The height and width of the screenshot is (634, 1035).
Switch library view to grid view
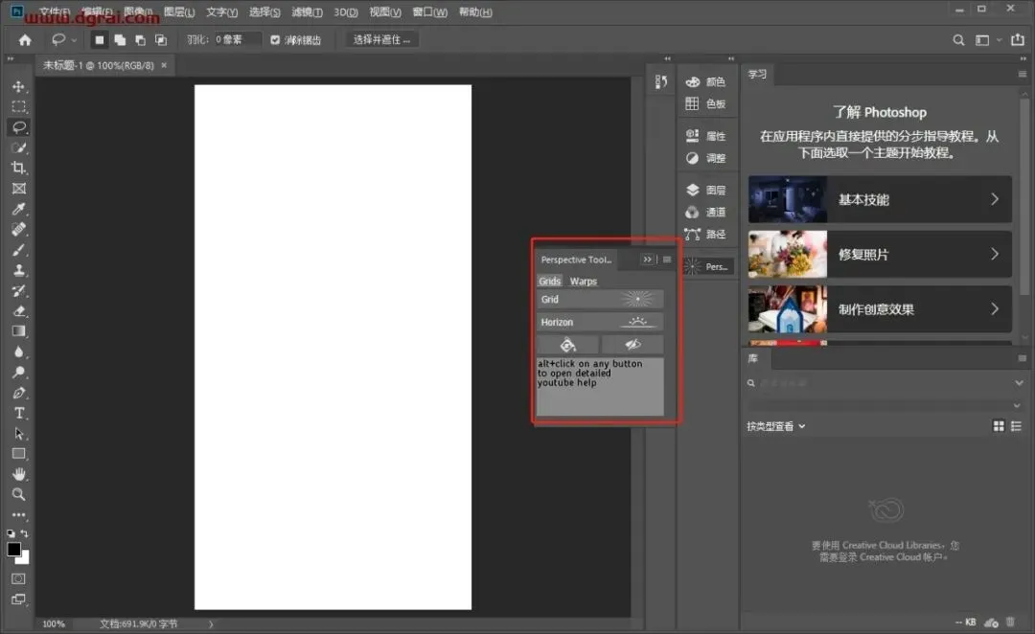pyautogui.click(x=999, y=426)
